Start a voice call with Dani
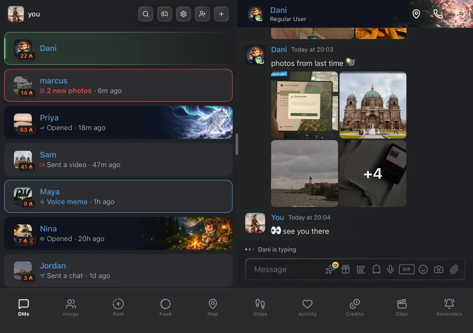Viewport: 473px width, 333px height. 438,14
